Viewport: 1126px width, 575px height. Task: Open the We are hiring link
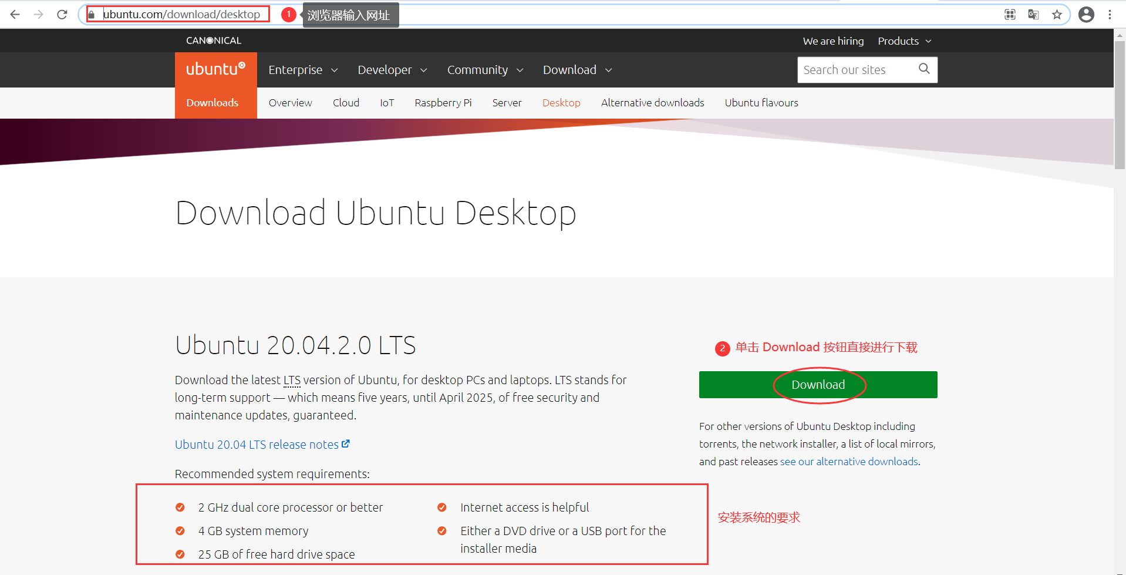(x=833, y=41)
